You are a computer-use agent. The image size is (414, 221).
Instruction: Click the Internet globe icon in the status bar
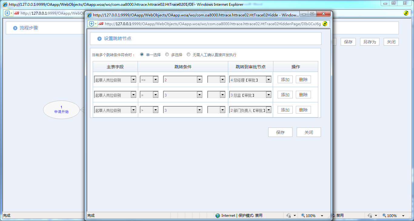click(218, 216)
